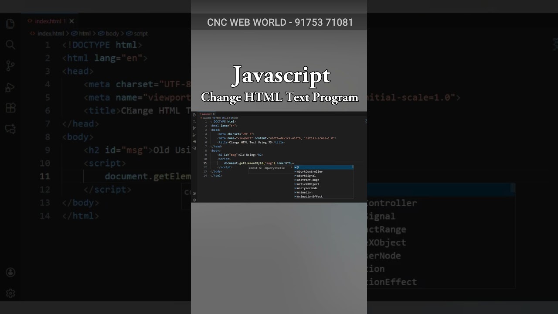The height and width of the screenshot is (314, 558).
Task: Click 'innerHTML=' on line 11 in center editor
Action: (286, 163)
